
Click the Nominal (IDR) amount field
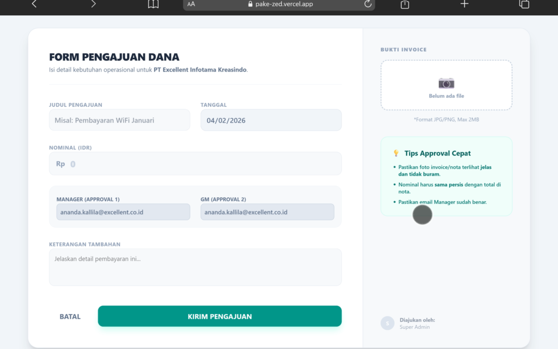coord(195,164)
